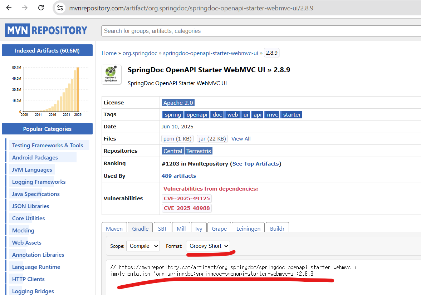Open the Scope Compile dropdown
Screen dimensions: 421x295
(x=143, y=246)
